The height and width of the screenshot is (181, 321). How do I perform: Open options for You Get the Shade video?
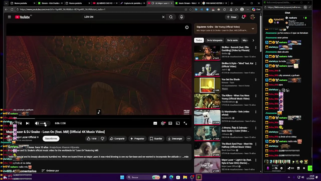pyautogui.click(x=256, y=80)
